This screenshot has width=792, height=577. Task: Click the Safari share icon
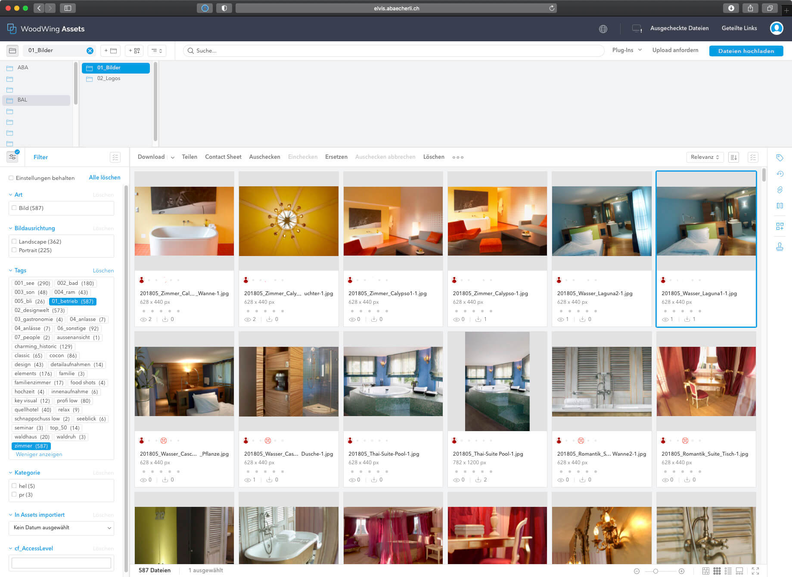pos(751,8)
